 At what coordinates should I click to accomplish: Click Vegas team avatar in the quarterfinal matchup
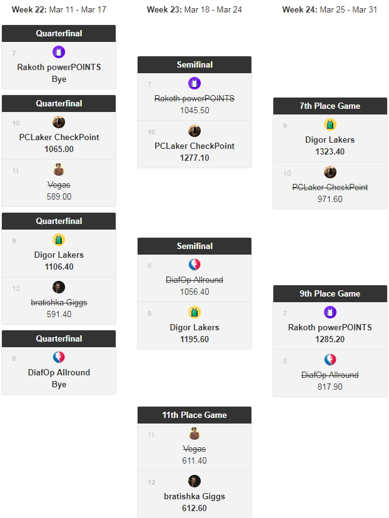pos(59,170)
